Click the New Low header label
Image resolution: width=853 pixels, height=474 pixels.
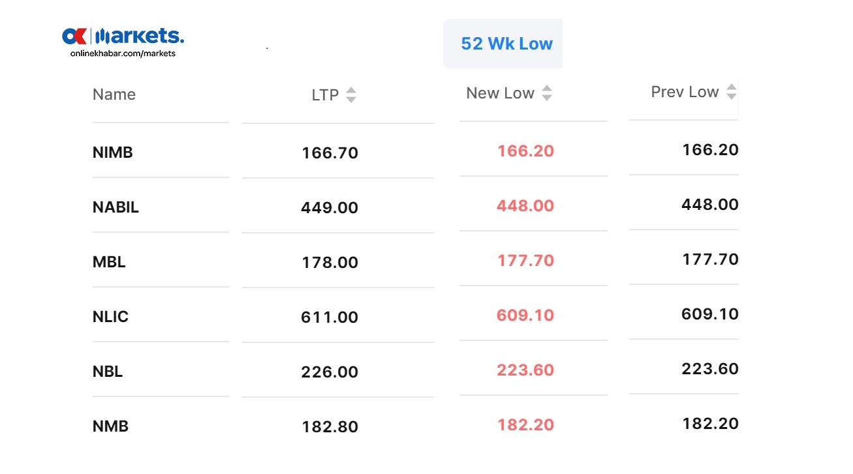[x=500, y=93]
